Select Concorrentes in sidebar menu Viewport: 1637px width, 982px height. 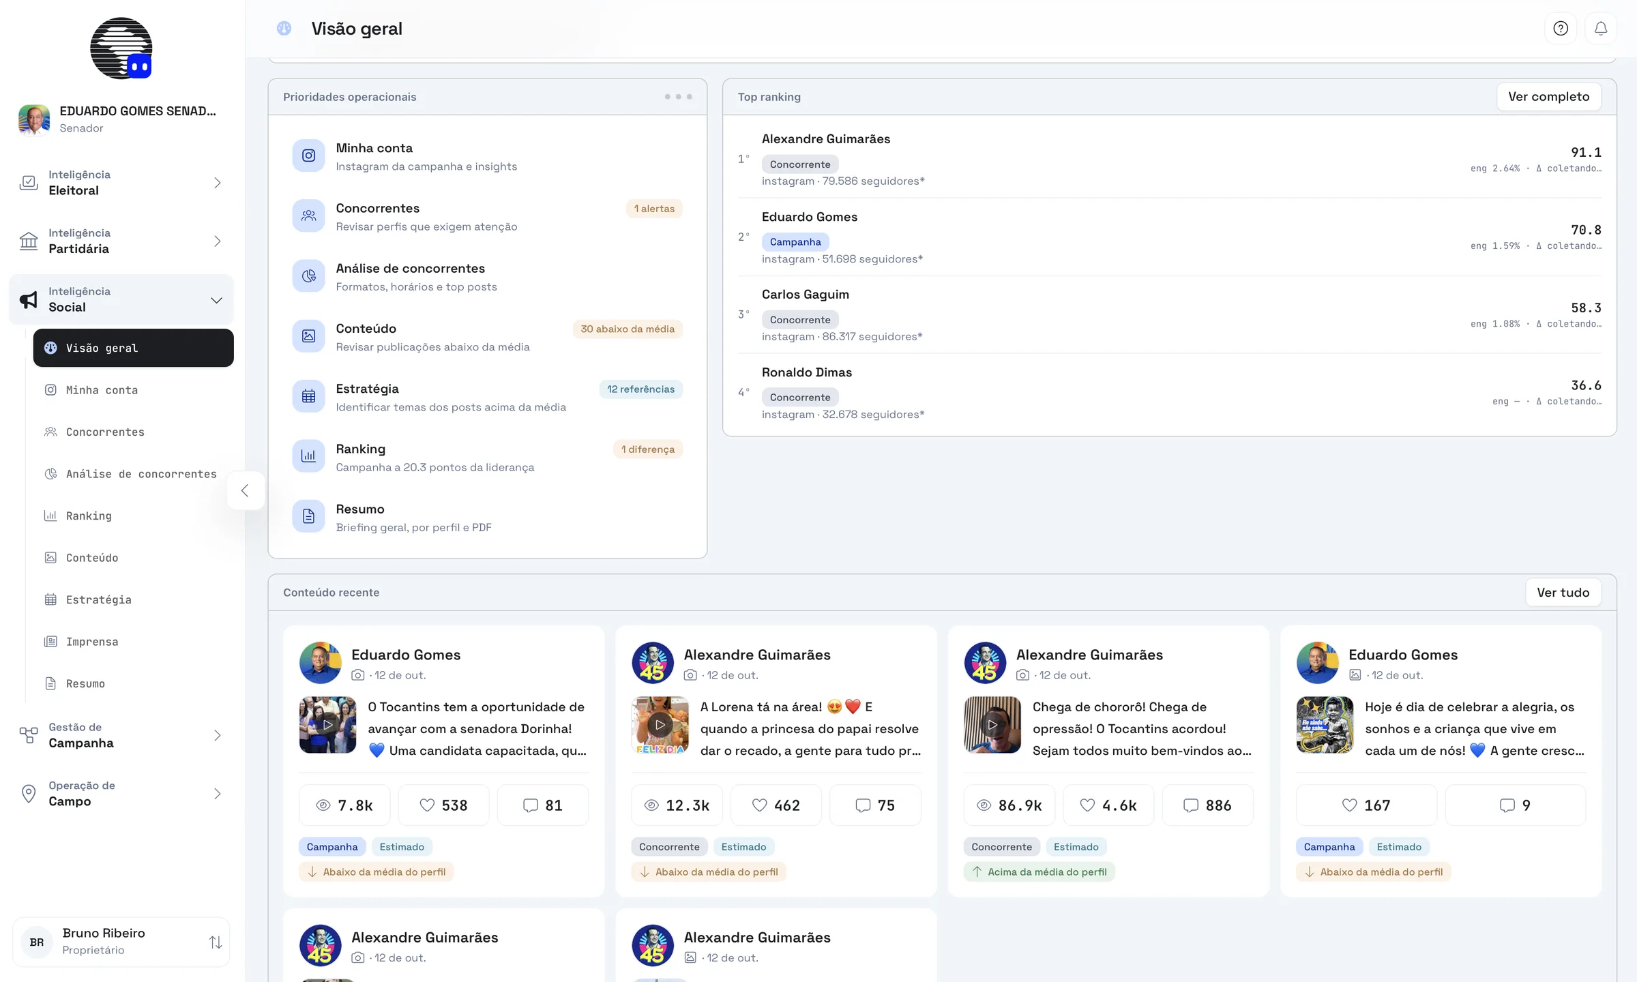[133, 432]
